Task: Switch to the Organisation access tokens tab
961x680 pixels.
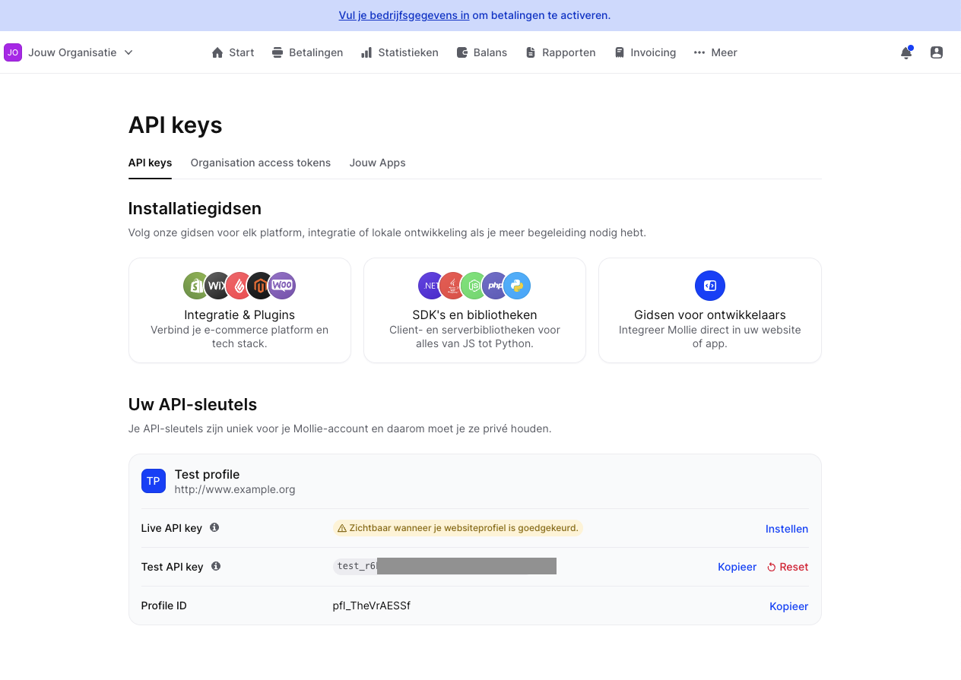Action: (x=260, y=163)
